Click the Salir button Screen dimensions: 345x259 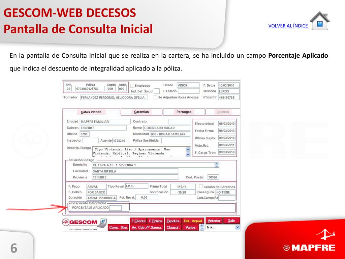pyautogui.click(x=231, y=221)
